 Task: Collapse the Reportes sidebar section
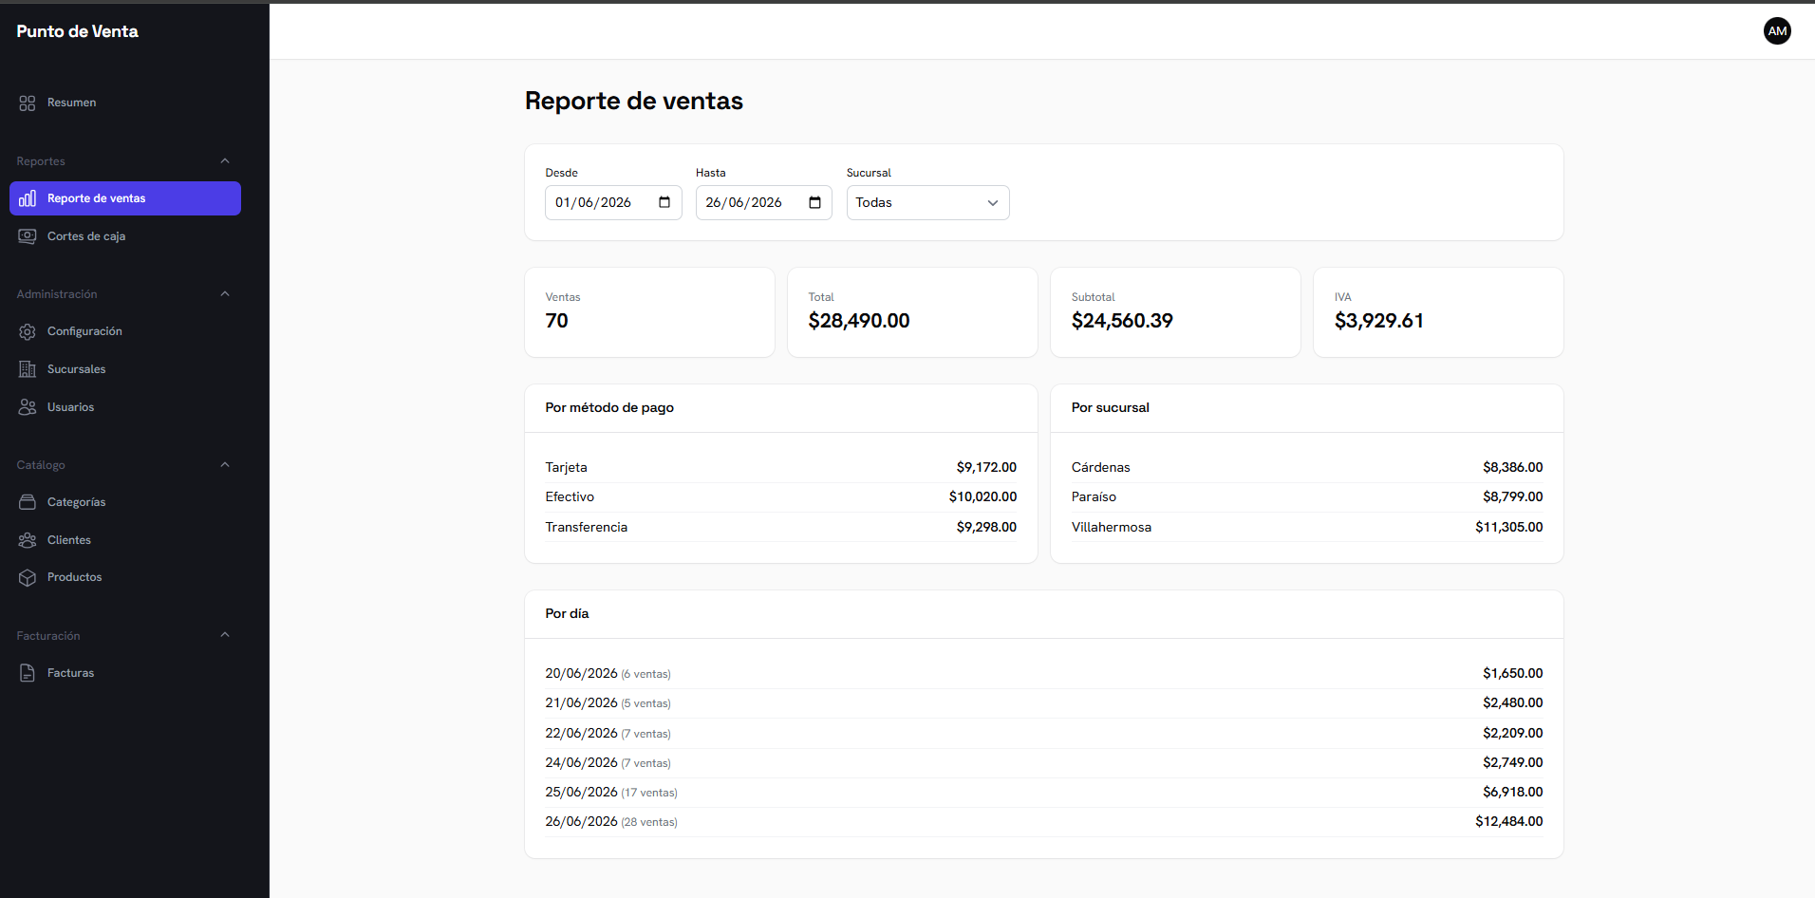[225, 161]
